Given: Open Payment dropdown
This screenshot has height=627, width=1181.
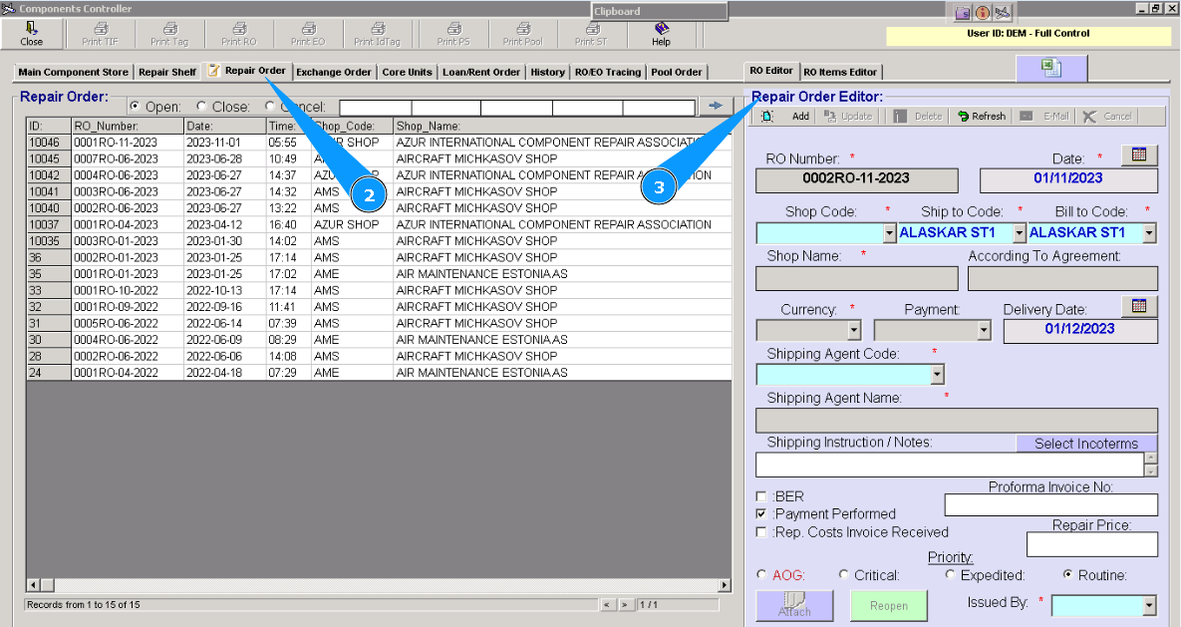Looking at the screenshot, I should tap(985, 330).
